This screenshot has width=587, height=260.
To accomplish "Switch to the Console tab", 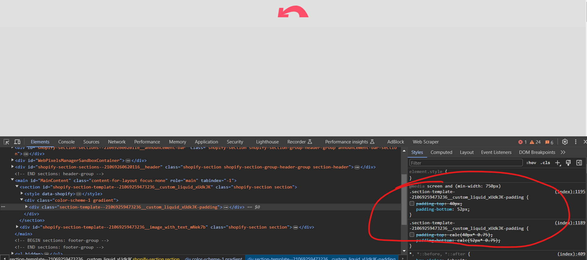I will [66, 142].
